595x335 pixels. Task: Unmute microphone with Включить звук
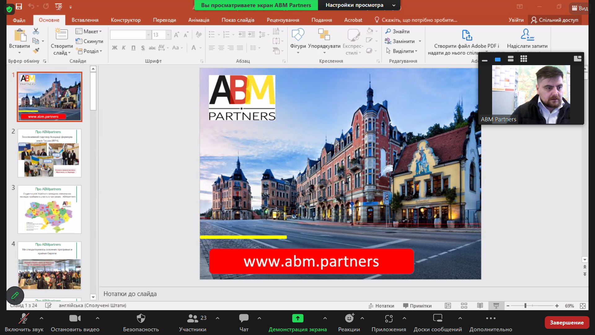pyautogui.click(x=24, y=318)
